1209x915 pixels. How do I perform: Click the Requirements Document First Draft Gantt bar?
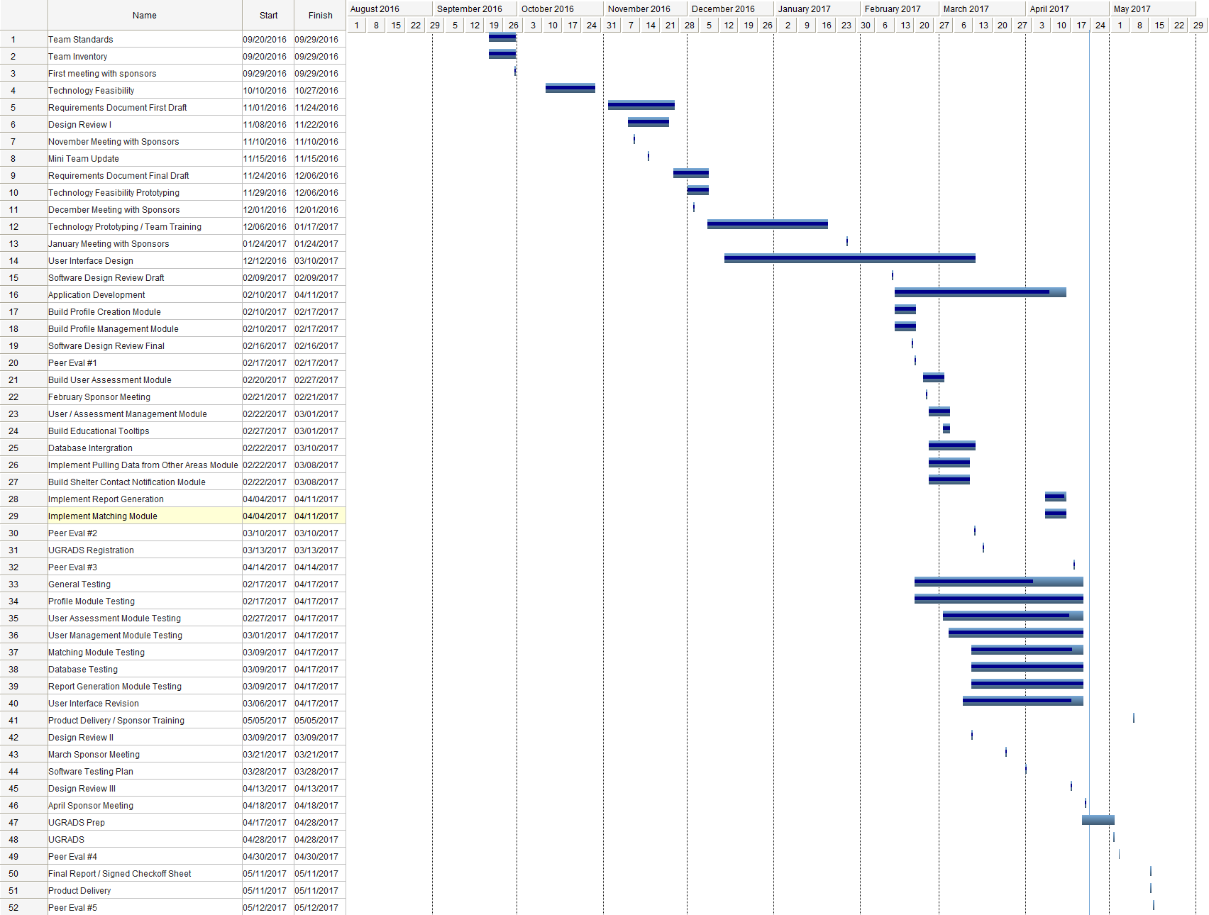[x=641, y=105]
